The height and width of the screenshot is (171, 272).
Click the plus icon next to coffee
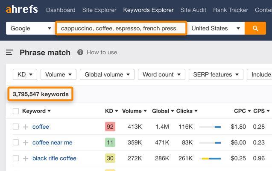(26, 127)
